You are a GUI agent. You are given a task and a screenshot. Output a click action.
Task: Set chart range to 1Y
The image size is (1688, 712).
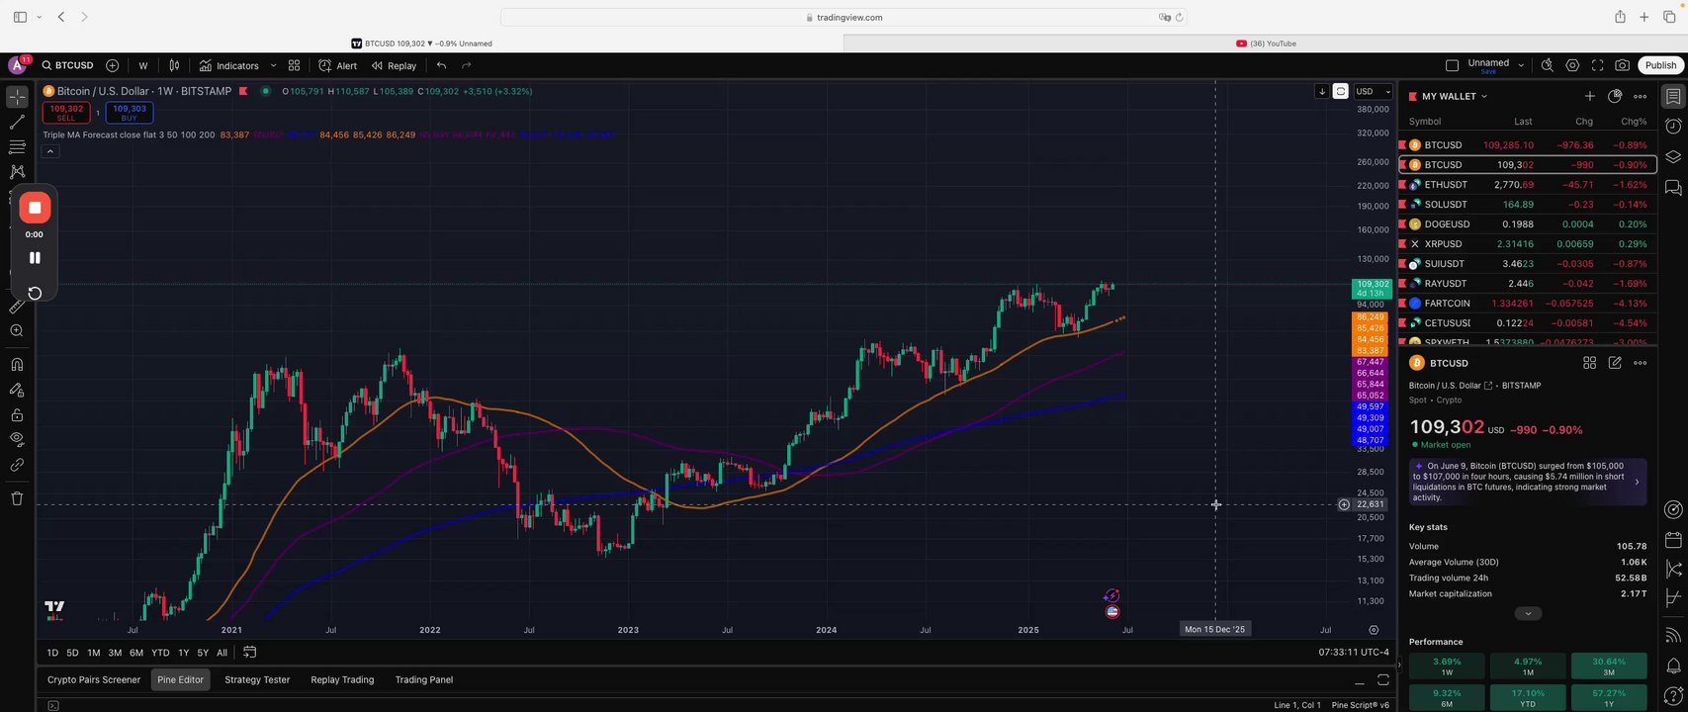pos(183,653)
